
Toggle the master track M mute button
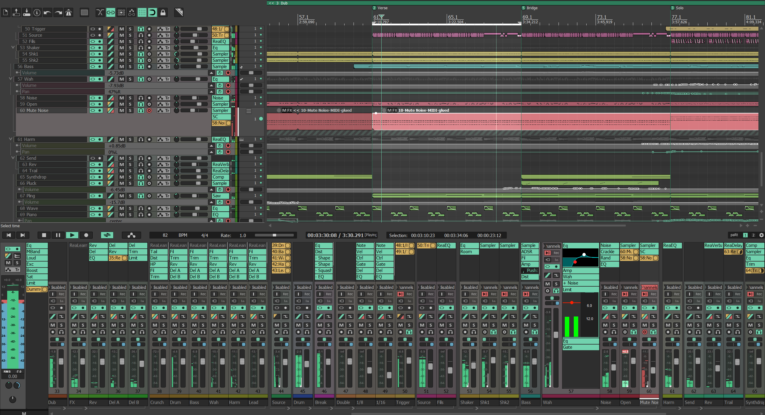pyautogui.click(x=8, y=263)
